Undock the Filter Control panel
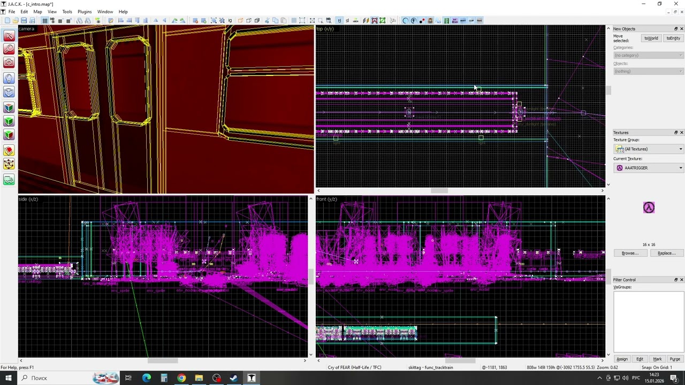 (675, 280)
